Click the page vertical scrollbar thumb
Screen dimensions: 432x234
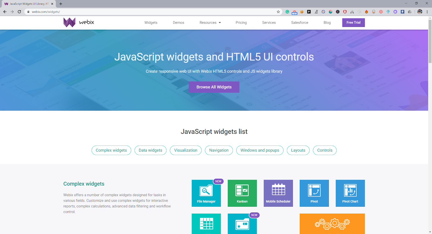click(430, 41)
